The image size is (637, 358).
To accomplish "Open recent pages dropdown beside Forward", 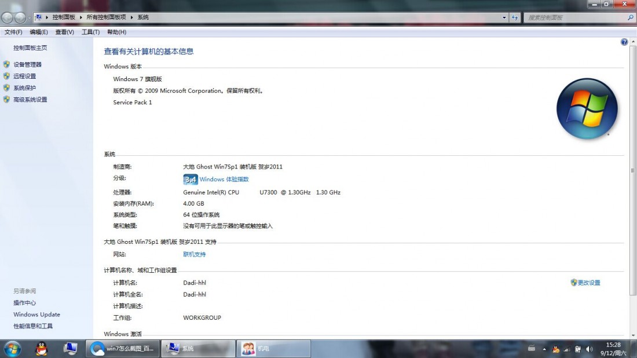I will pos(30,18).
